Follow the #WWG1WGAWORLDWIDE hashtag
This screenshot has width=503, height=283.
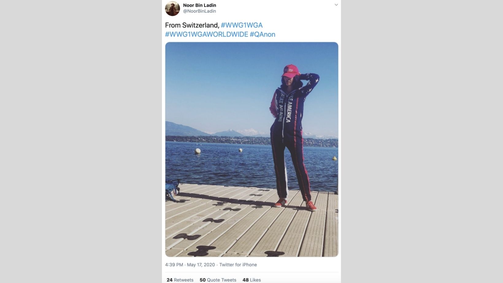(206, 34)
